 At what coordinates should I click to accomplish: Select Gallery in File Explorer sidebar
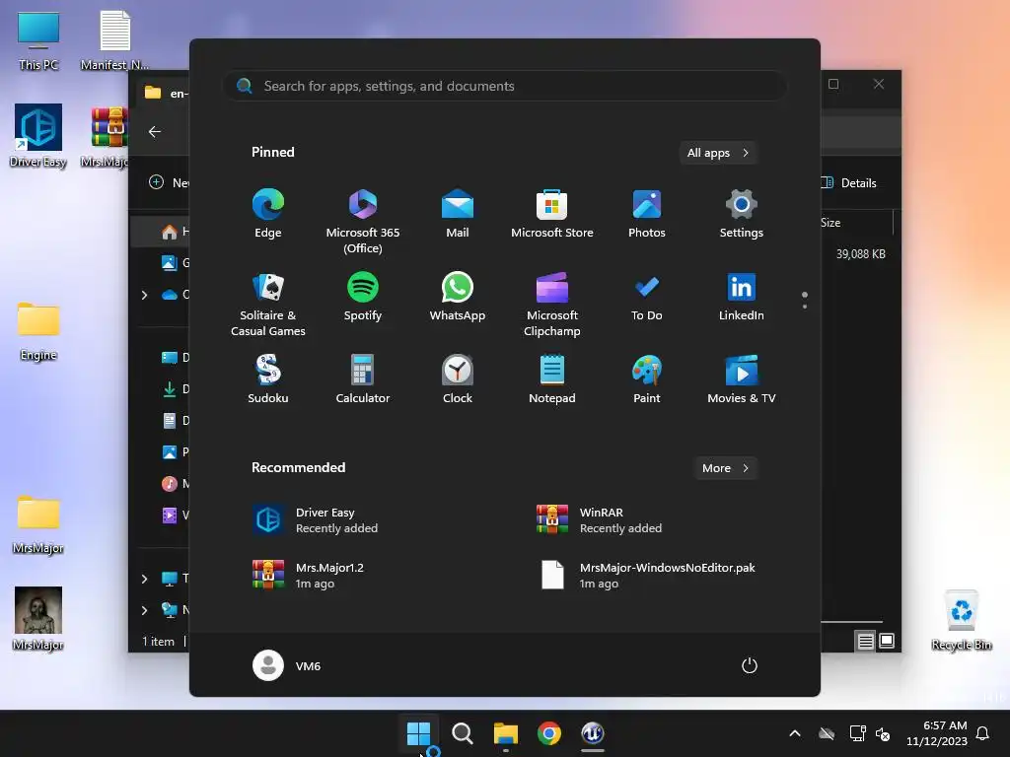tap(174, 262)
